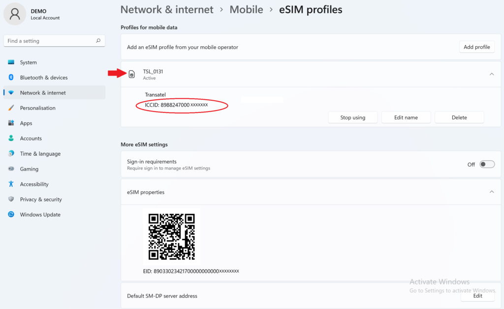Collapse the TSL_0131 profile chevron

tap(492, 74)
